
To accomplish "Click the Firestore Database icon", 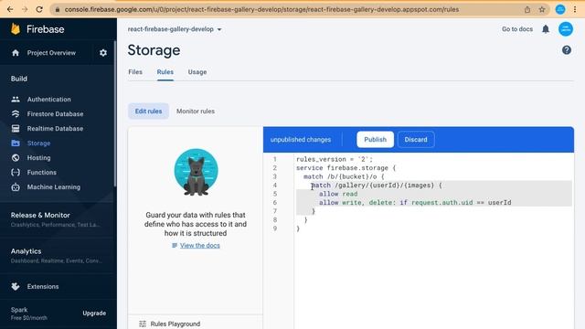I will (x=16, y=113).
